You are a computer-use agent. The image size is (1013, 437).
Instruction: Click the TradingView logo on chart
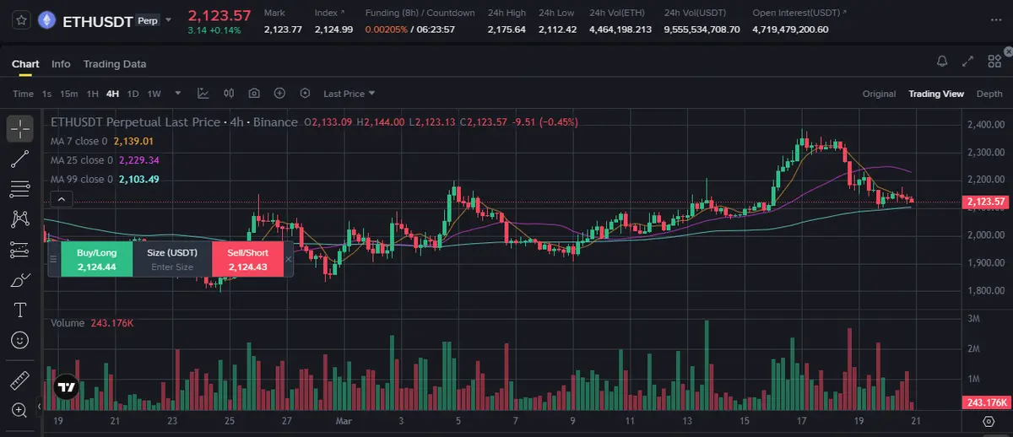pyautogui.click(x=66, y=388)
